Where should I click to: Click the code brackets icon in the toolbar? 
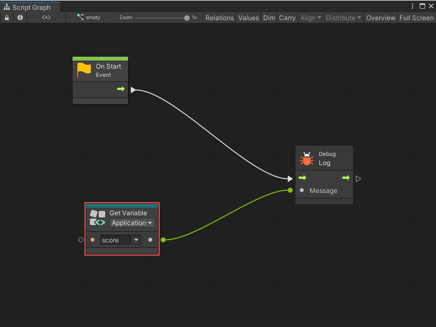46,17
